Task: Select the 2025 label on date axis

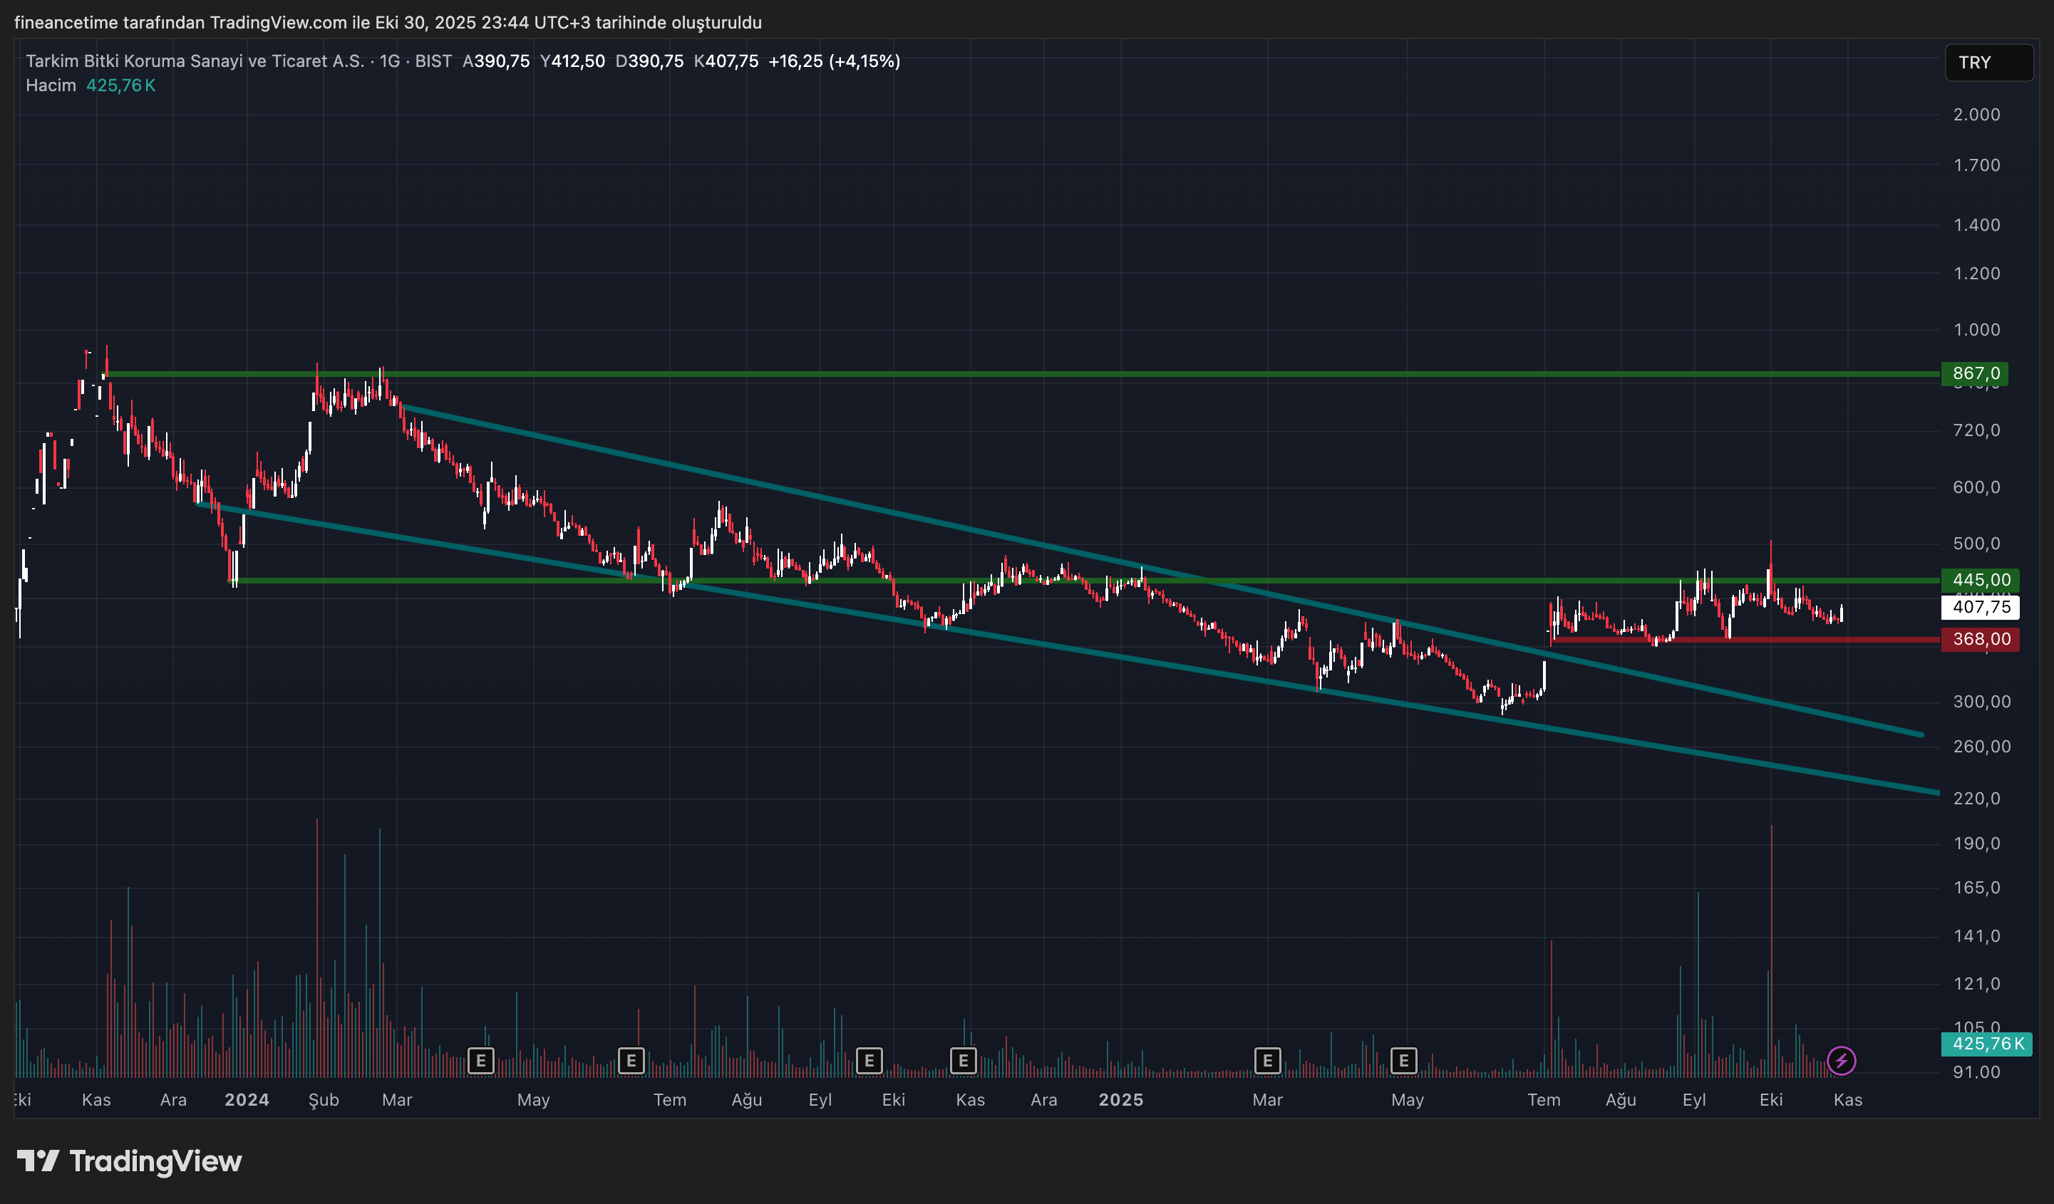Action: (x=1121, y=1100)
